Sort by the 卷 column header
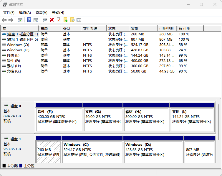The image size is (222, 176). [x=20, y=29]
